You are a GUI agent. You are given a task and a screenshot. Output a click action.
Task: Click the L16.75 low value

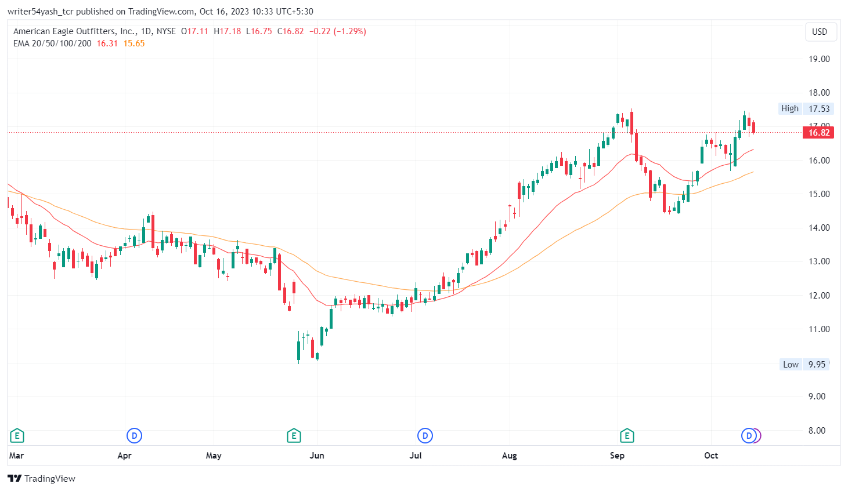[x=259, y=31]
